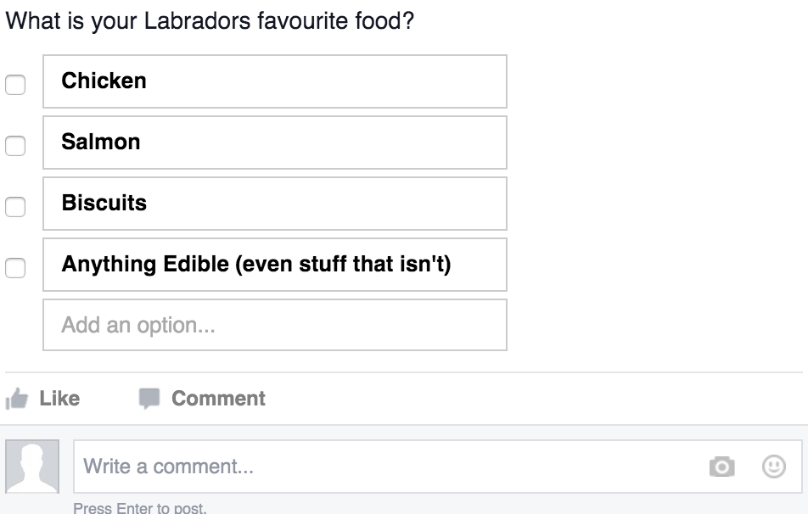Select the Biscuits checkbox
Image resolution: width=808 pixels, height=514 pixels.
click(15, 207)
